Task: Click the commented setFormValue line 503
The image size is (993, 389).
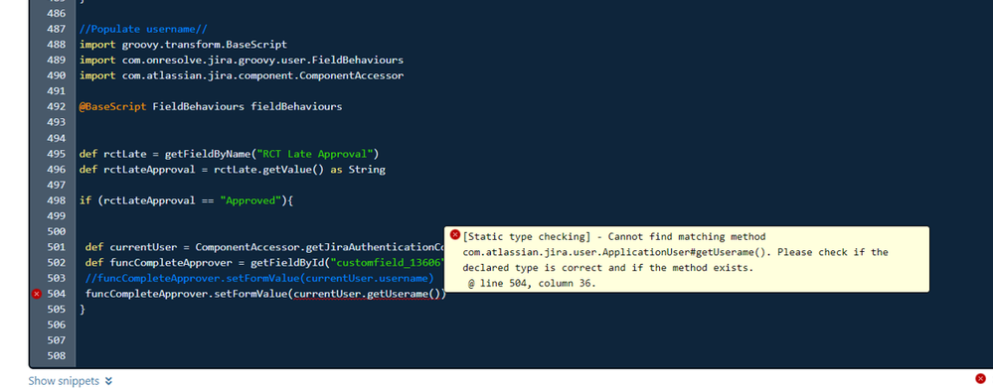Action: [x=259, y=278]
